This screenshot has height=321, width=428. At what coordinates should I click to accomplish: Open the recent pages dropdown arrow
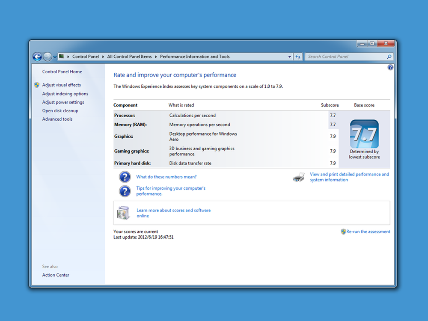point(55,57)
